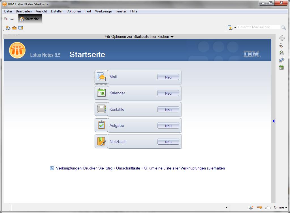Click the puzzle piece toolbar icon
290x213 pixels.
pos(8,28)
